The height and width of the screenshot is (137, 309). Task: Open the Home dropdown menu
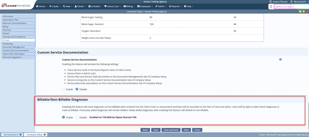tap(41, 6)
